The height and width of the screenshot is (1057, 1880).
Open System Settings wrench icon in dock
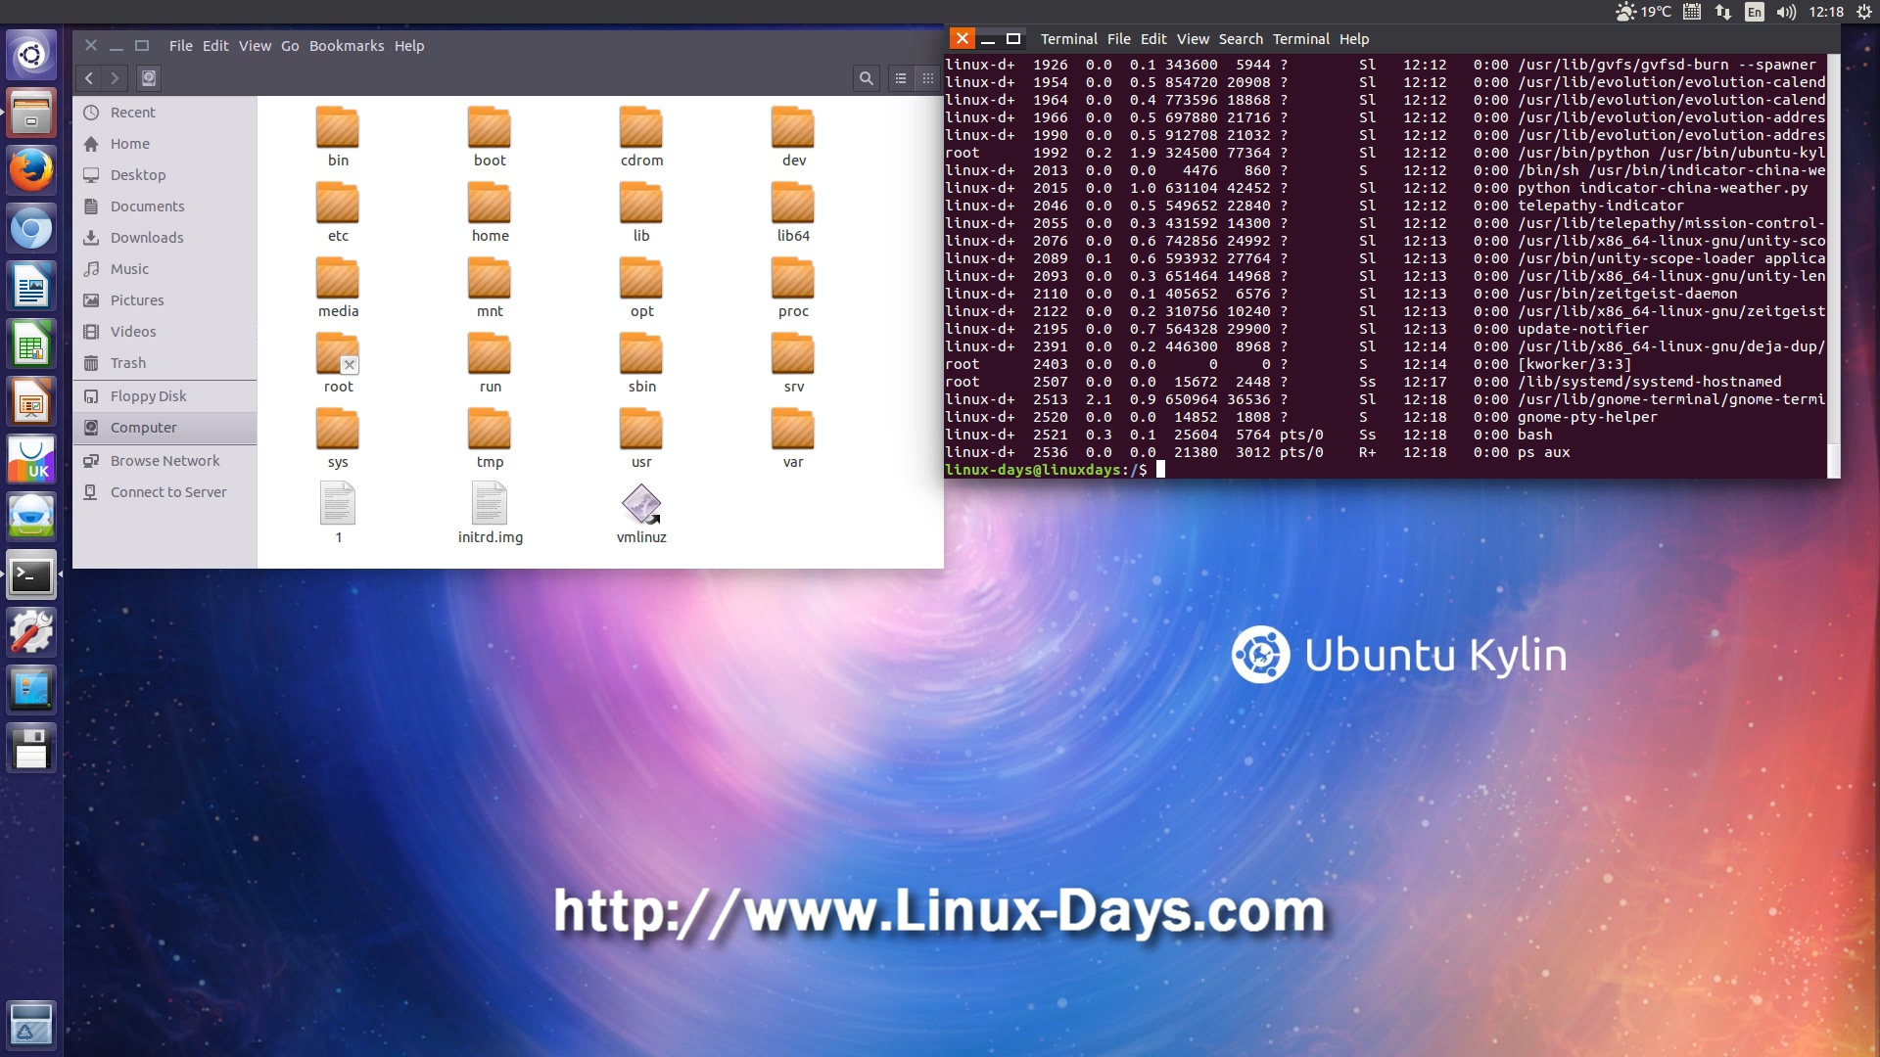point(31,632)
